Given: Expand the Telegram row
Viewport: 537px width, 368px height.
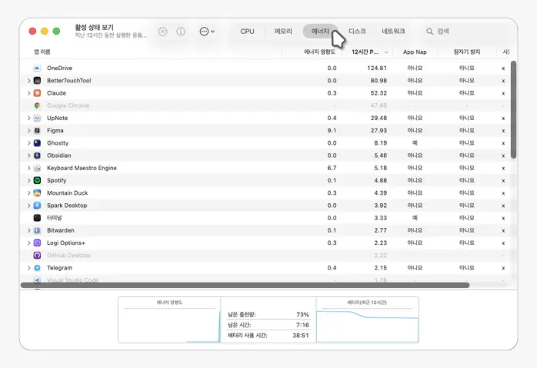Looking at the screenshot, I should click(28, 268).
